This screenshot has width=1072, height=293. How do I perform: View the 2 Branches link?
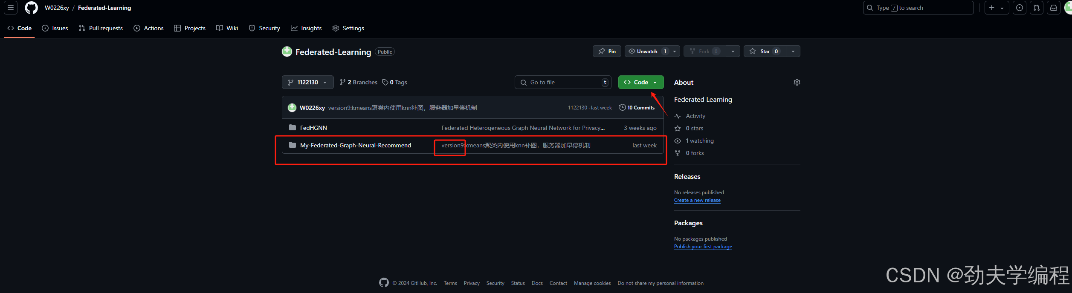(359, 82)
